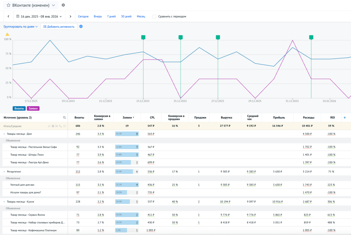Open chart settings blue gear icon
This screenshot has height=235, width=351.
click(81, 26)
